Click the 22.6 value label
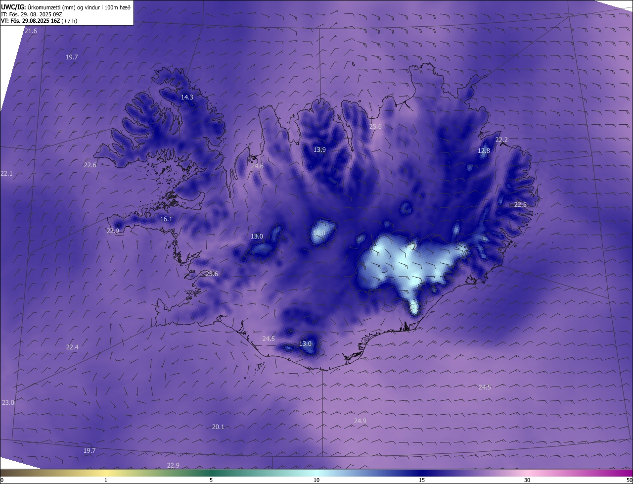Viewport: 633px width, 484px height. [x=90, y=165]
